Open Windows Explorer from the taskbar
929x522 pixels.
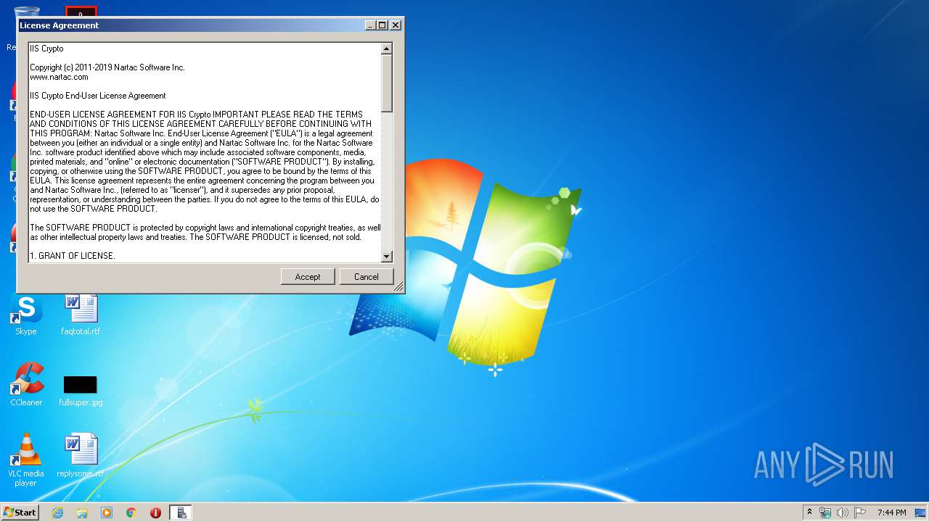[82, 513]
